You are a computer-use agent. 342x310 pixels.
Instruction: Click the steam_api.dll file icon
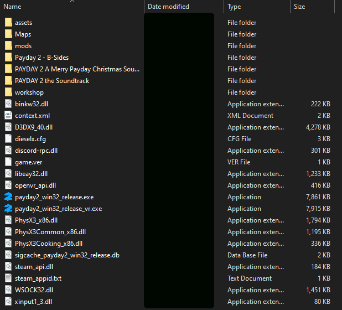click(8, 267)
